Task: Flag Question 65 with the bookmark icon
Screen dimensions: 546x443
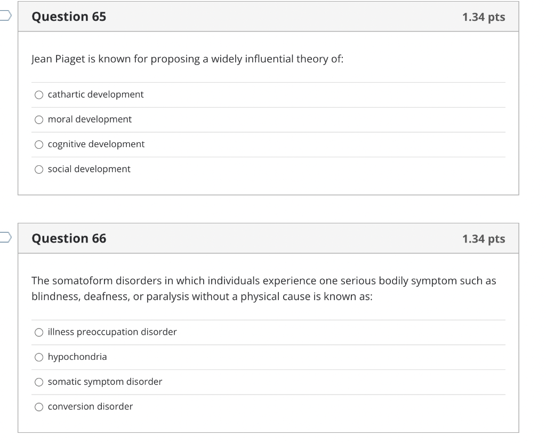Action: click(x=5, y=15)
